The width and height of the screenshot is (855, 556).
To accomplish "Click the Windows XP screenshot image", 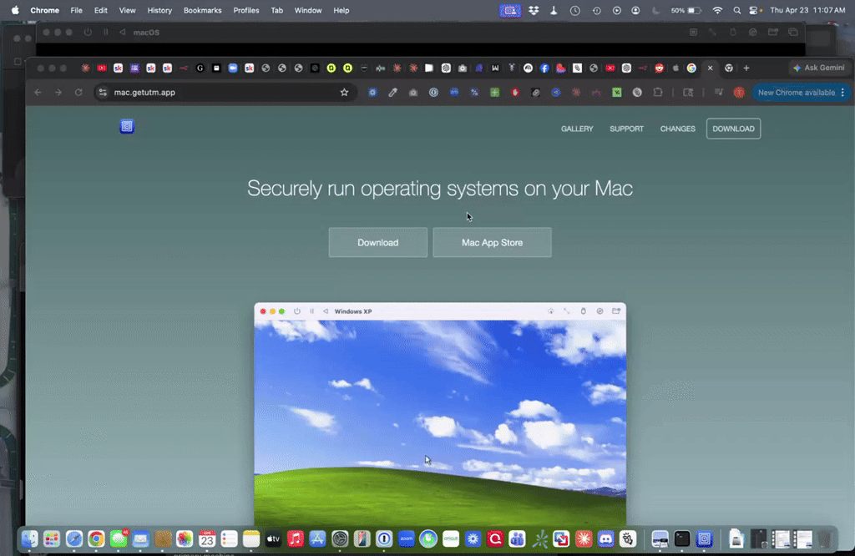I will (x=440, y=414).
